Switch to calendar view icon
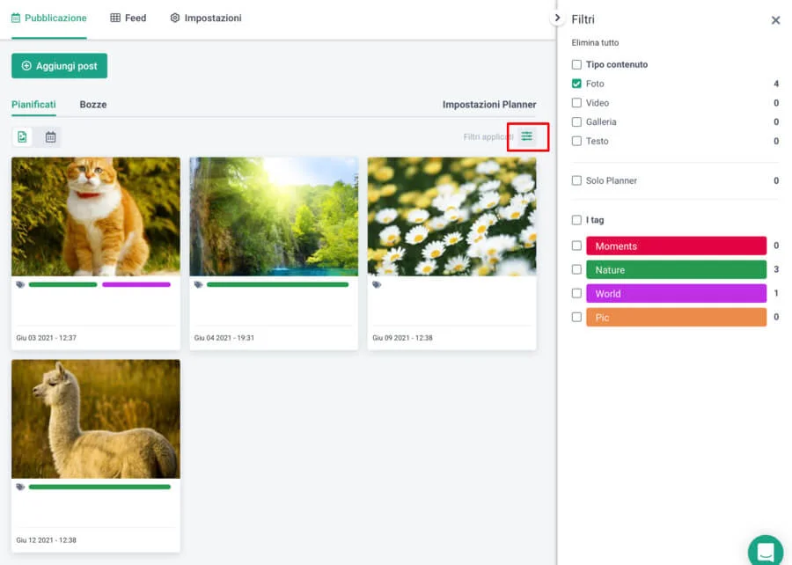Viewport: 792px width, 565px height. (50, 137)
